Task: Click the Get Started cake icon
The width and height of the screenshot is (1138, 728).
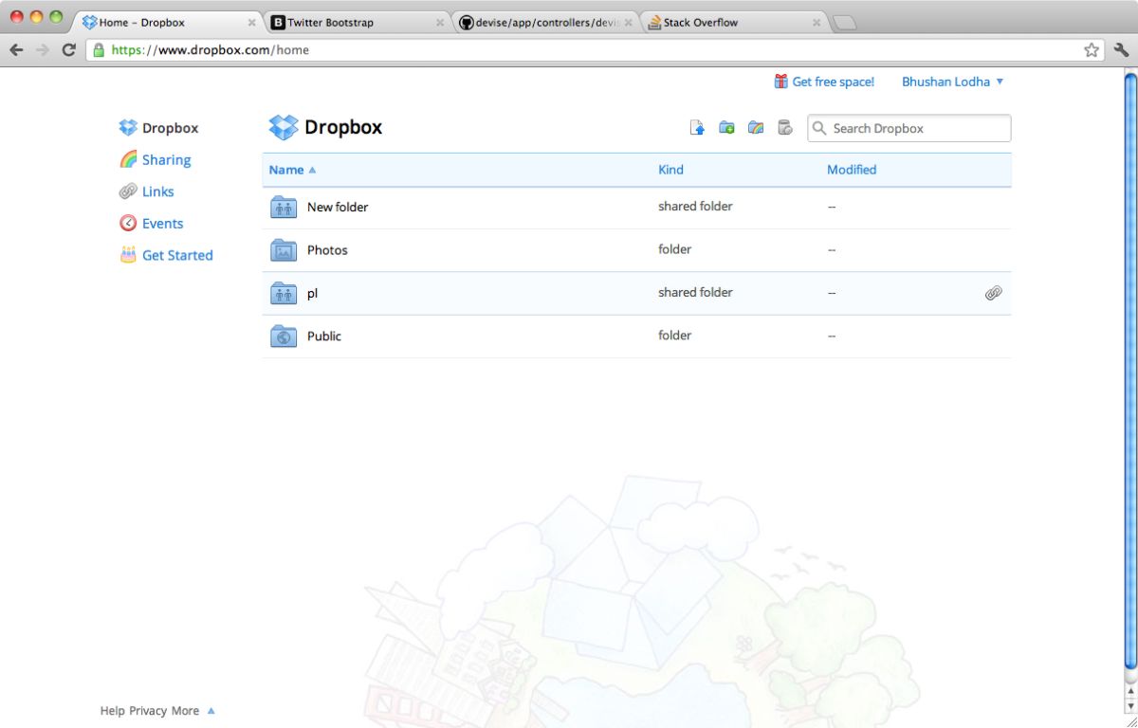Action: tap(128, 255)
